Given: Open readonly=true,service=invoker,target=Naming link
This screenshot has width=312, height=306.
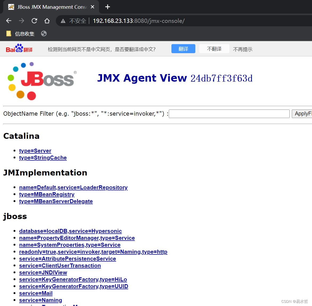Looking at the screenshot, I should [93, 252].
